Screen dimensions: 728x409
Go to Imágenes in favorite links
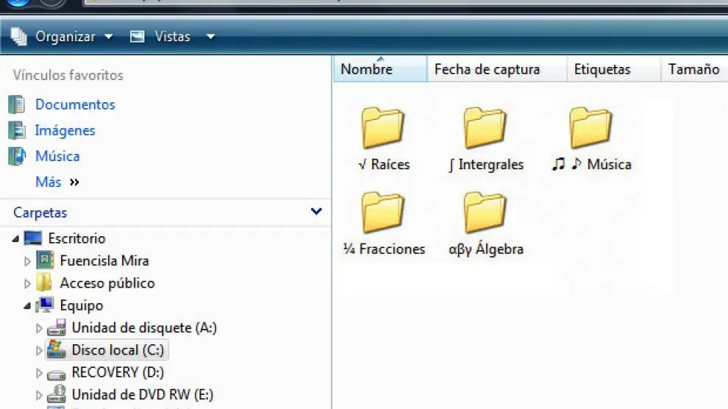tap(65, 130)
